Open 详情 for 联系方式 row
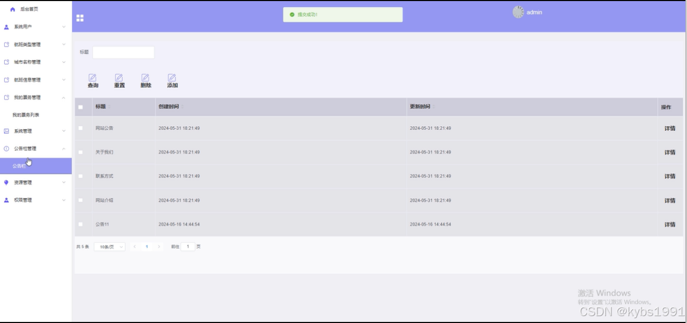687x323 pixels. click(670, 176)
